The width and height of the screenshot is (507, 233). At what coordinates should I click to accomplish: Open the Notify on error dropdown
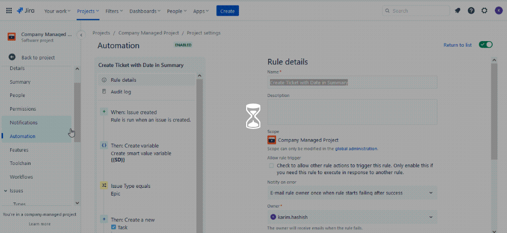tap(352, 192)
